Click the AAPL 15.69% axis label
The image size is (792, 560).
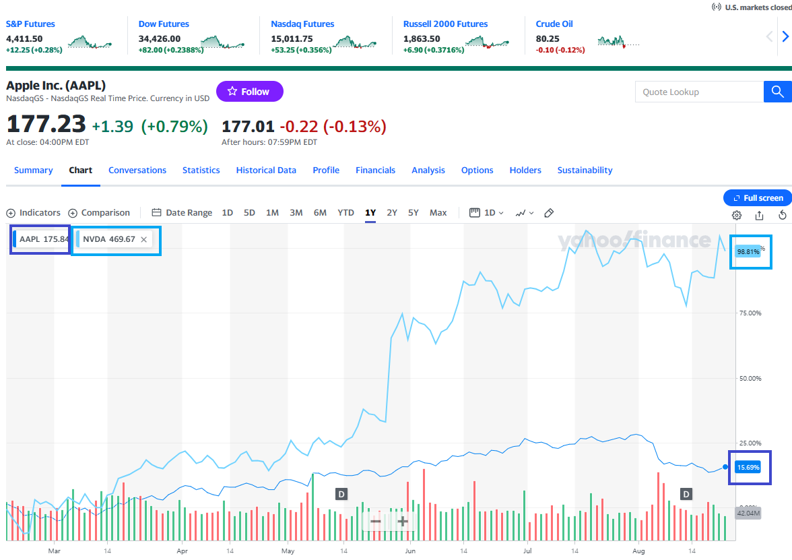point(748,467)
